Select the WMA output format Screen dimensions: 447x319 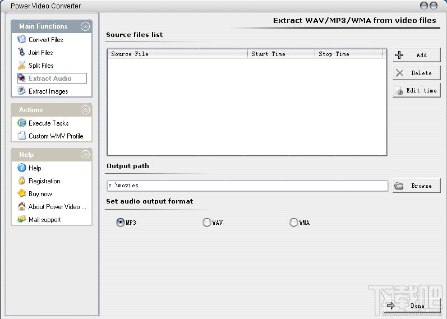click(294, 222)
